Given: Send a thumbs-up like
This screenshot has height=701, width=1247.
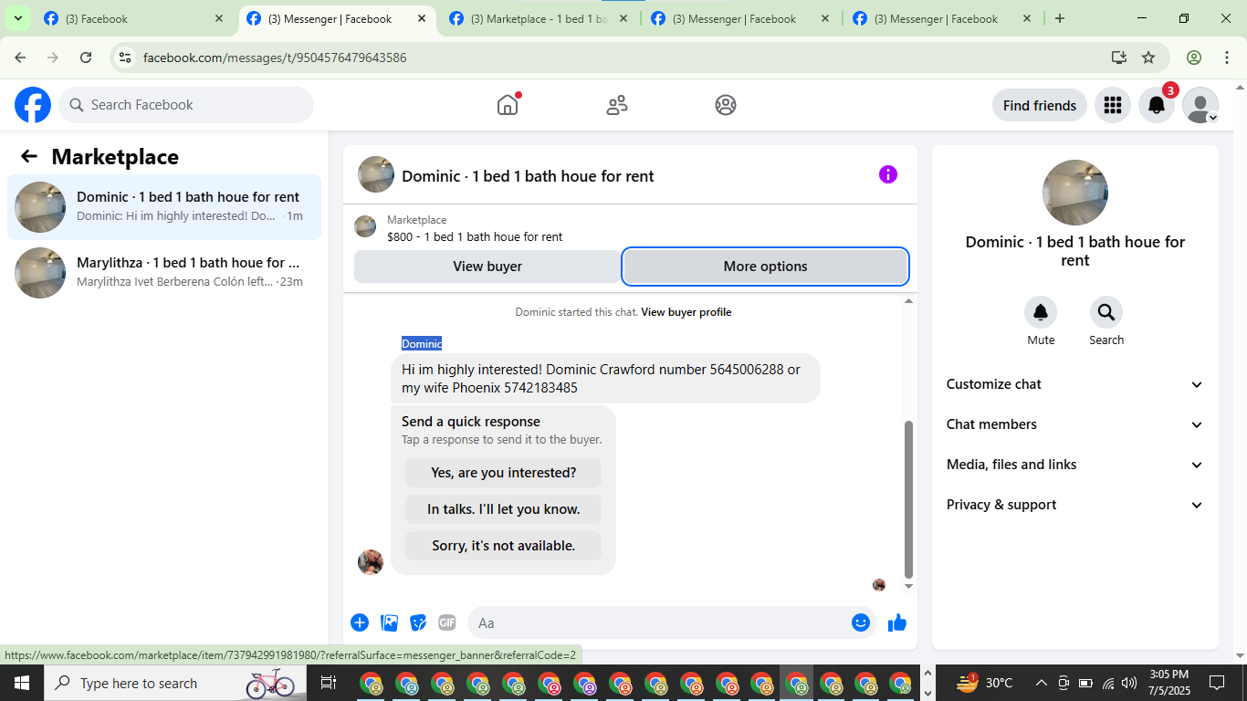Looking at the screenshot, I should 897,623.
